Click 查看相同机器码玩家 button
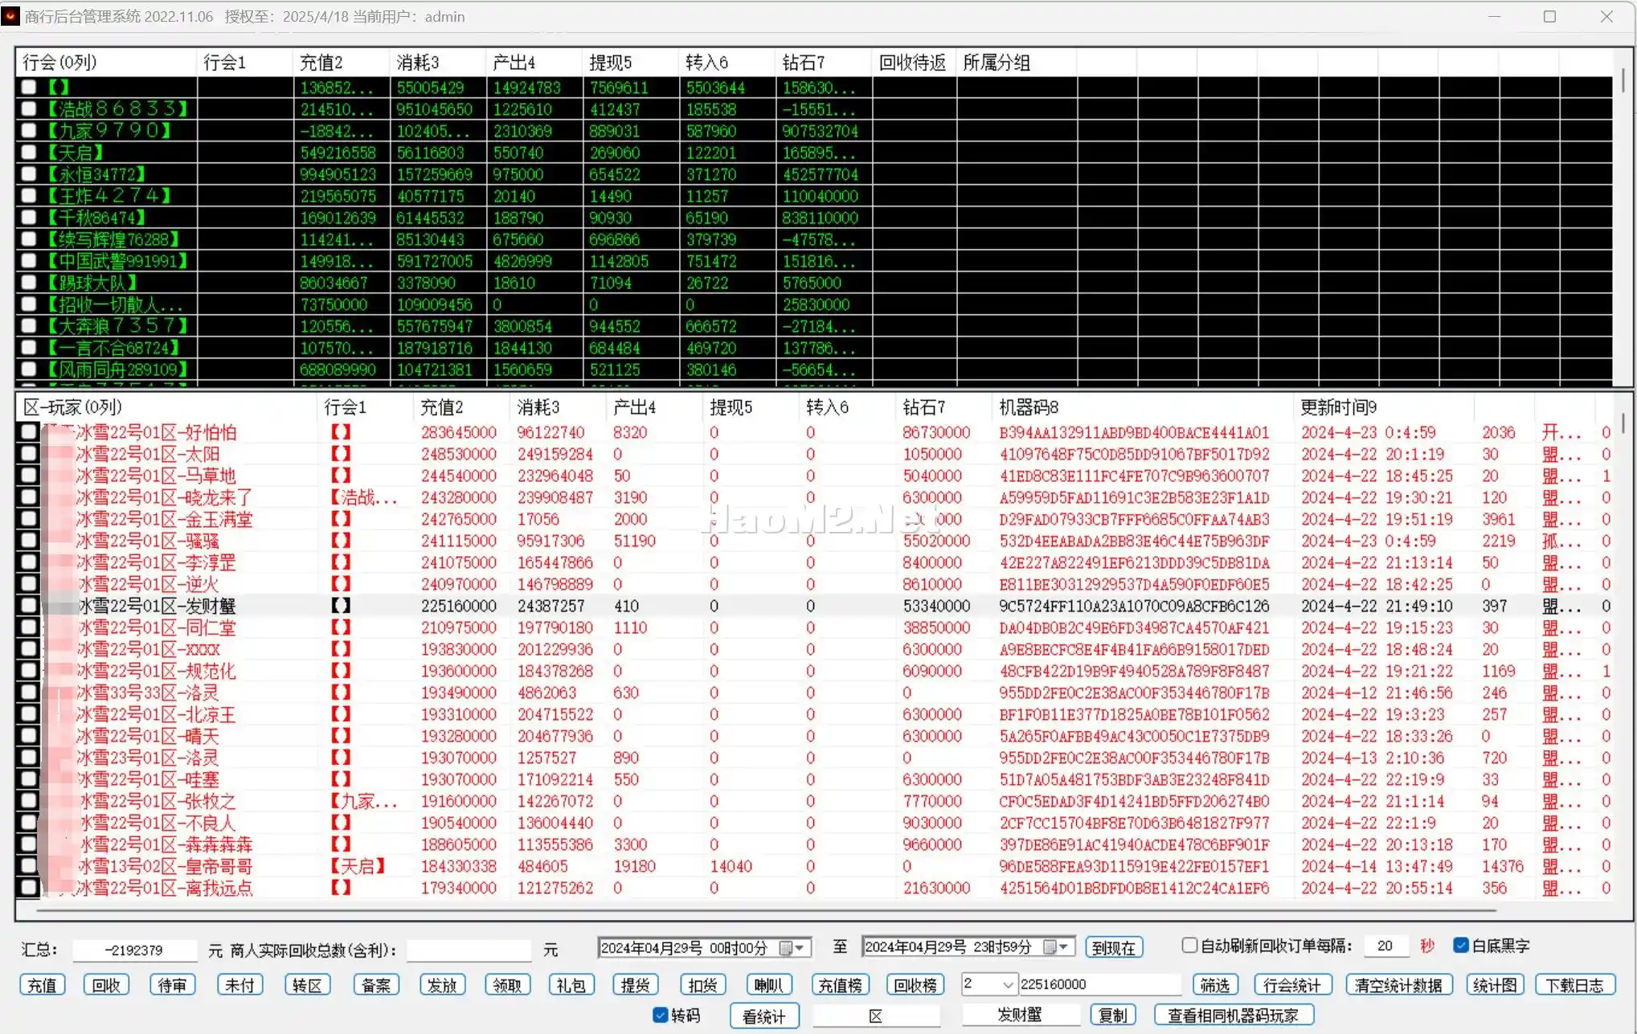 pos(1234,1015)
